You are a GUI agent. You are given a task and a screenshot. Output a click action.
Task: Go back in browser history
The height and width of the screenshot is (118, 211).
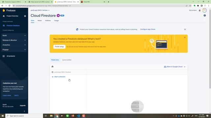click(x=2, y=6)
